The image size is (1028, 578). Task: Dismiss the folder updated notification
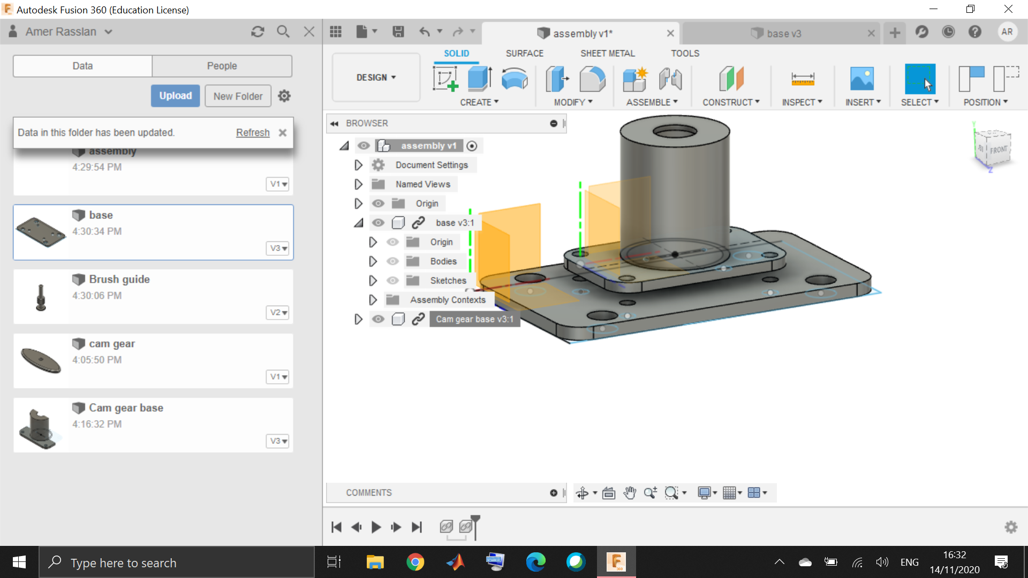(283, 132)
